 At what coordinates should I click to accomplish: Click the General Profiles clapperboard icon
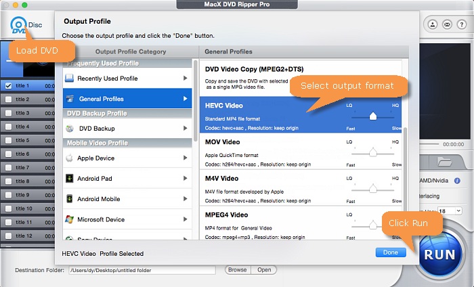click(70, 98)
